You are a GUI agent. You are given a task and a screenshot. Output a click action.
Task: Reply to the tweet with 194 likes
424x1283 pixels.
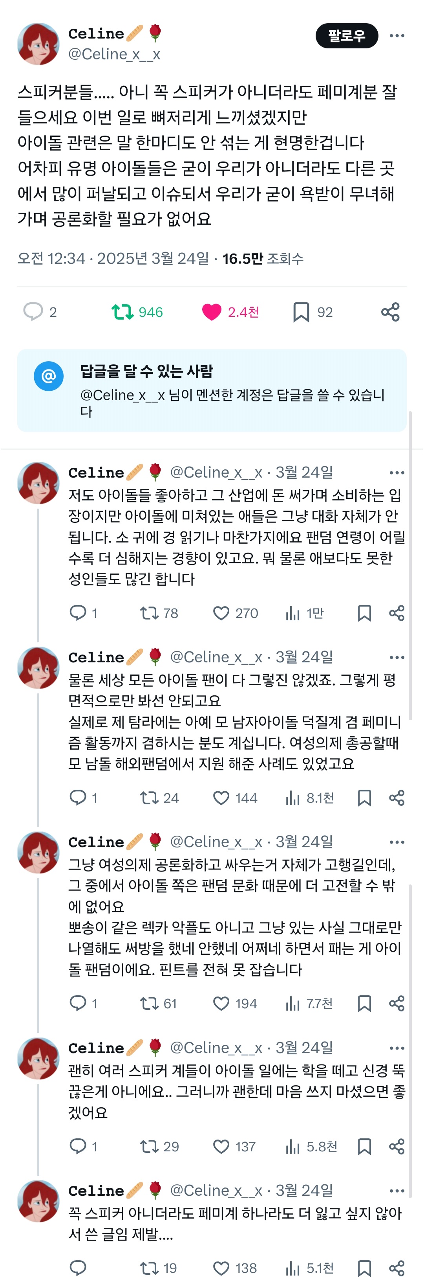tap(78, 1003)
